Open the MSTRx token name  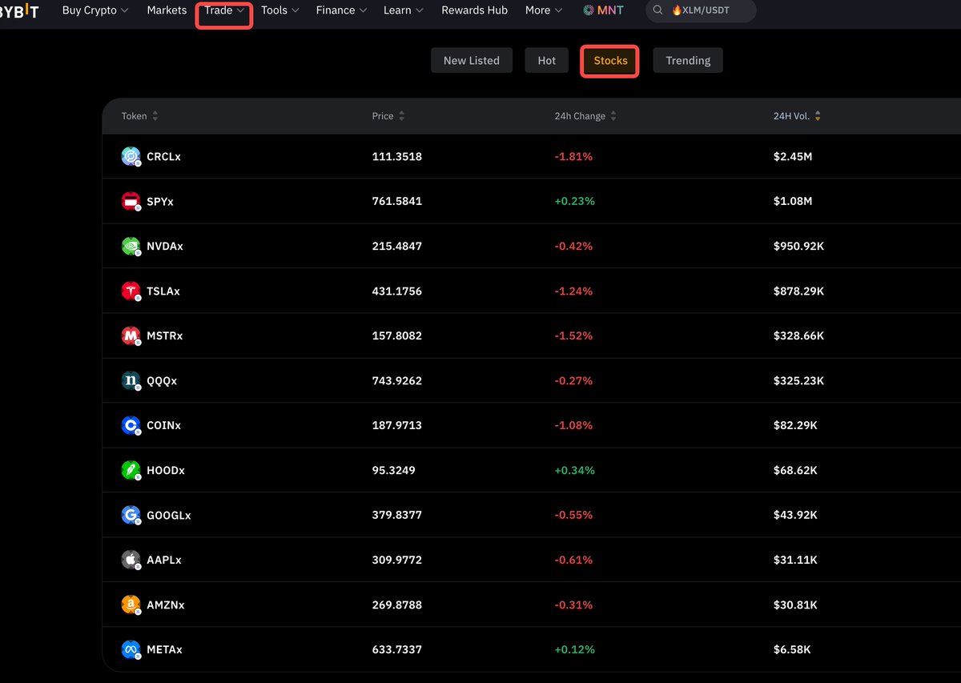point(165,336)
